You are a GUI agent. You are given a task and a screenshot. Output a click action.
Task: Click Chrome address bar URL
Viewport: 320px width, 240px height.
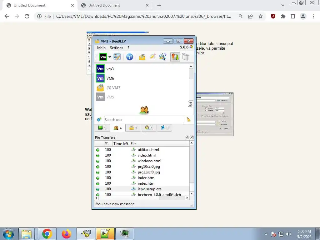pyautogui.click(x=143, y=16)
